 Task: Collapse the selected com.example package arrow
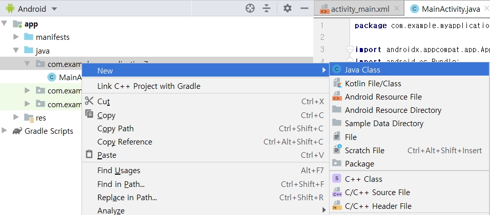point(27,64)
